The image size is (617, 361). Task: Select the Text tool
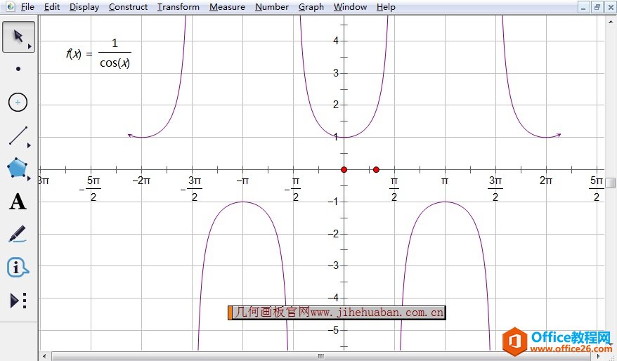coord(18,202)
